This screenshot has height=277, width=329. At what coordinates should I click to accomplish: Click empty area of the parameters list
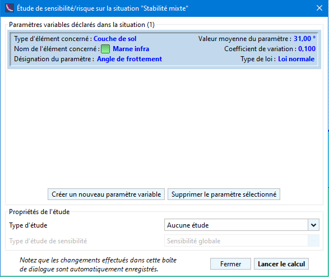point(164,126)
